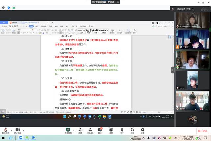The width and height of the screenshot is (211, 141).
Task: Apply the Heading 2 (标题 2) style
Action: click(96, 31)
